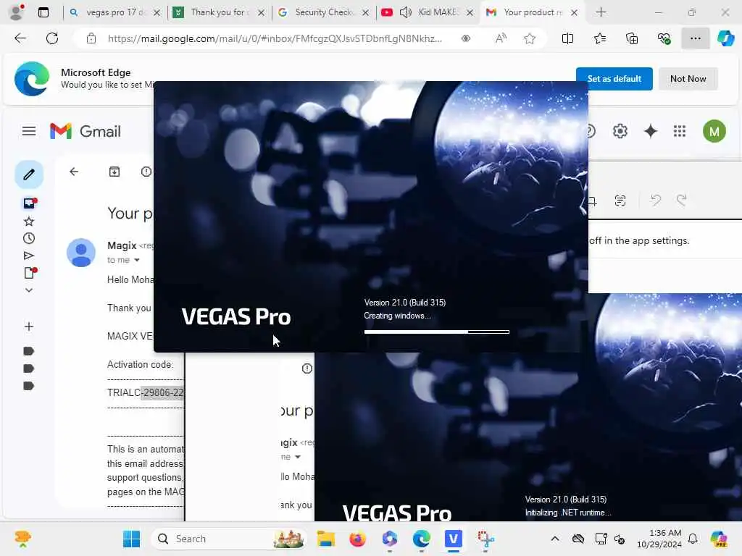742x556 pixels.
Task: Select the 'Your product' Gmail tab
Action: [x=533, y=12]
